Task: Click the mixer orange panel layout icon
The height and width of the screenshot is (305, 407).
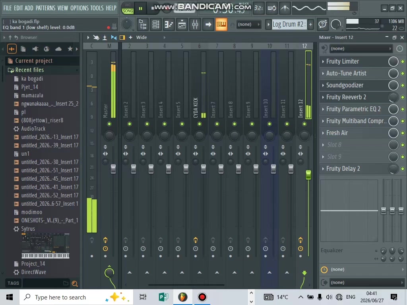Action: (122, 38)
